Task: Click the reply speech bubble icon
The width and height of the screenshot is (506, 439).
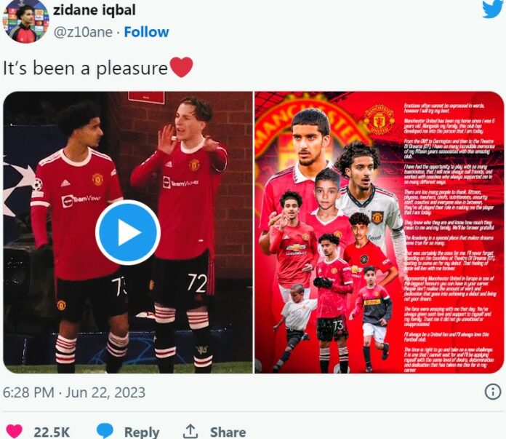Action: (105, 431)
